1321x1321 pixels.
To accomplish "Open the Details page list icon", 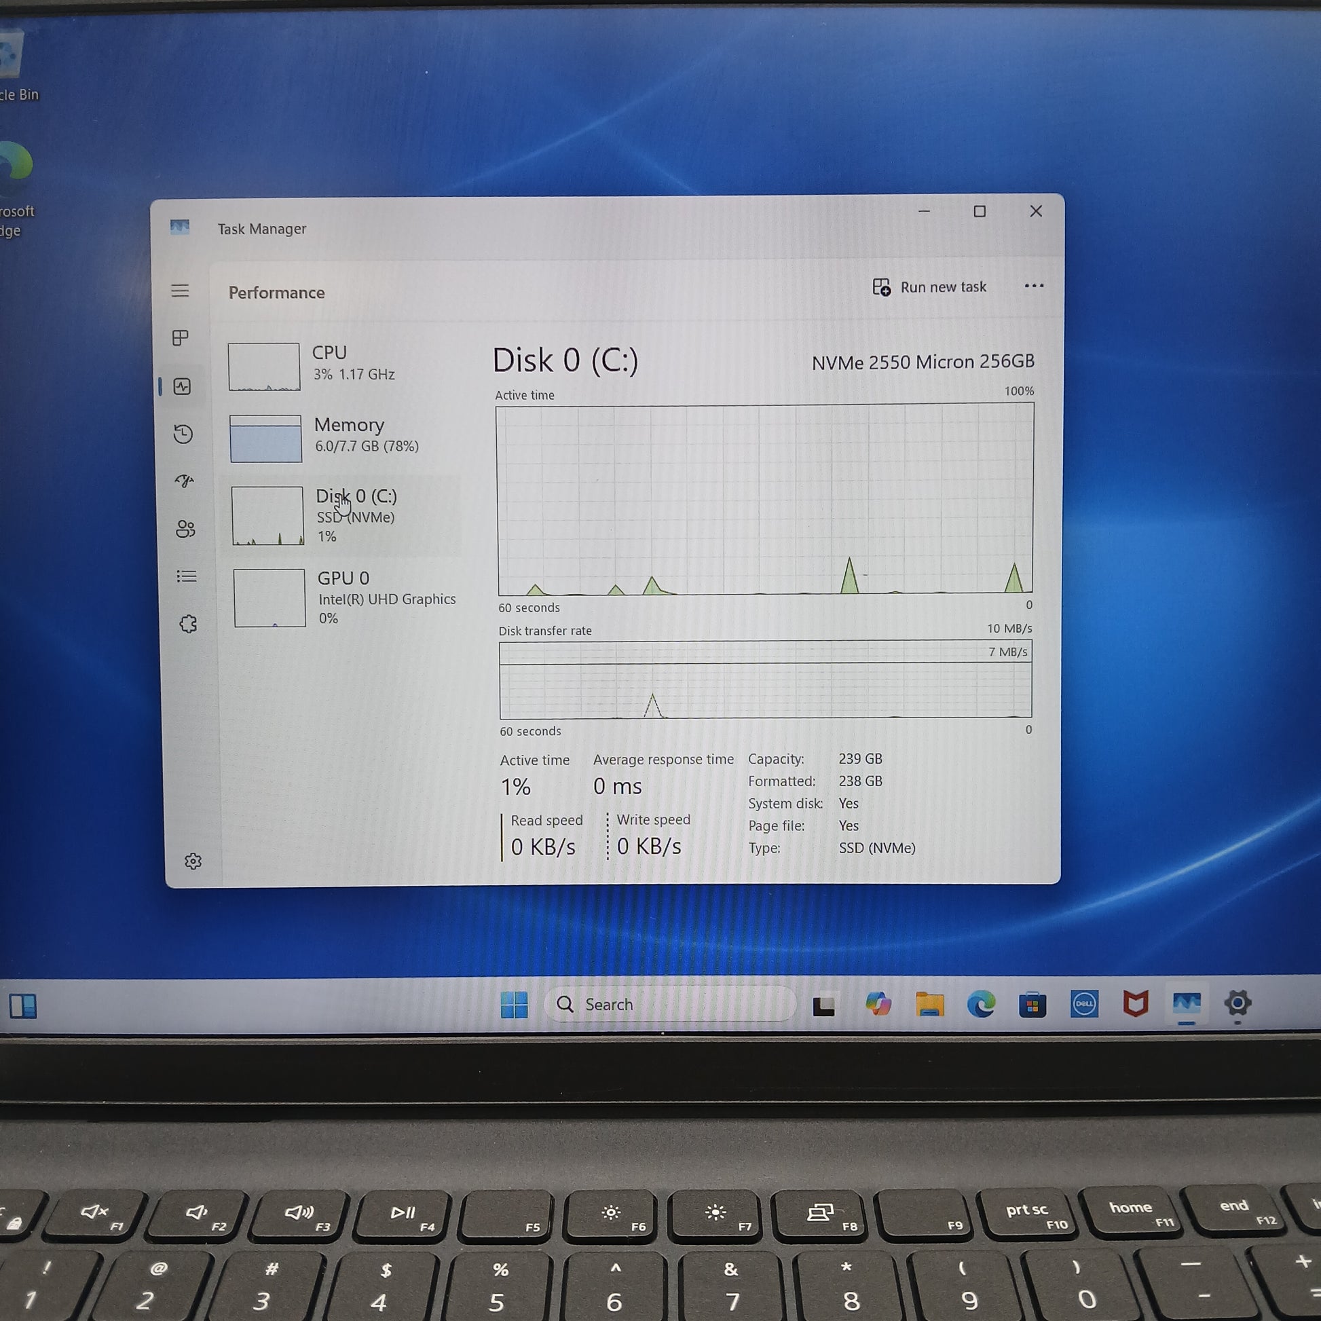I will click(x=187, y=576).
